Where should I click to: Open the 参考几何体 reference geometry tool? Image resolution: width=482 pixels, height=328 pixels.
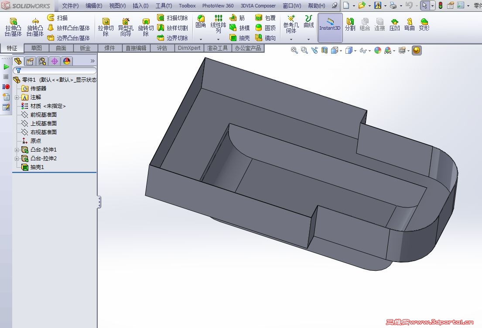(x=291, y=24)
